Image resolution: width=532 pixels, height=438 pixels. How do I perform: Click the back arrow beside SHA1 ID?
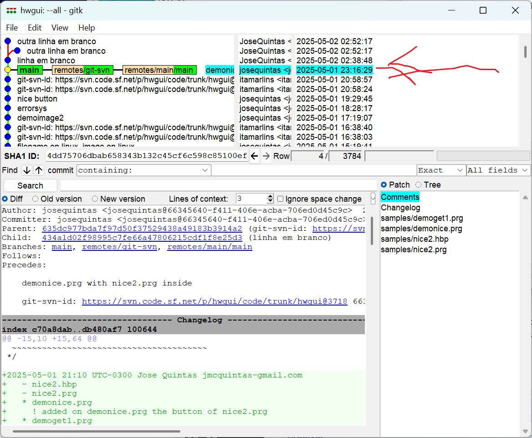click(255, 156)
